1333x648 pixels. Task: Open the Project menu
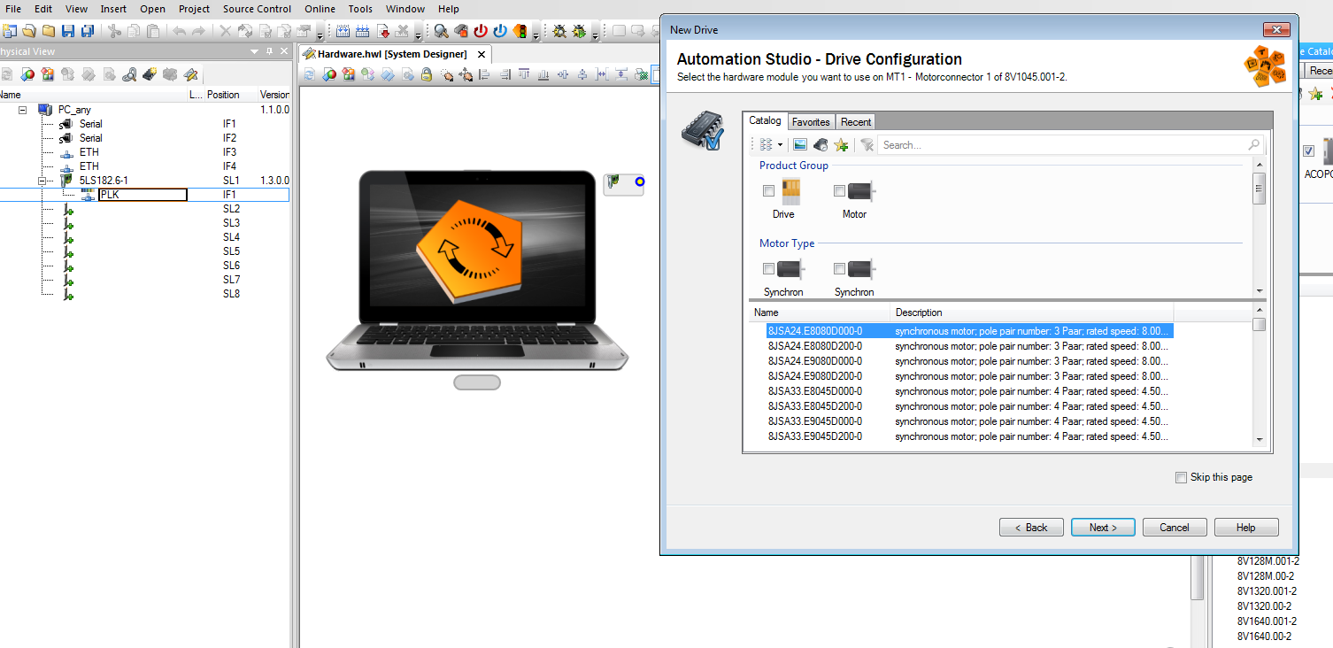pos(194,9)
